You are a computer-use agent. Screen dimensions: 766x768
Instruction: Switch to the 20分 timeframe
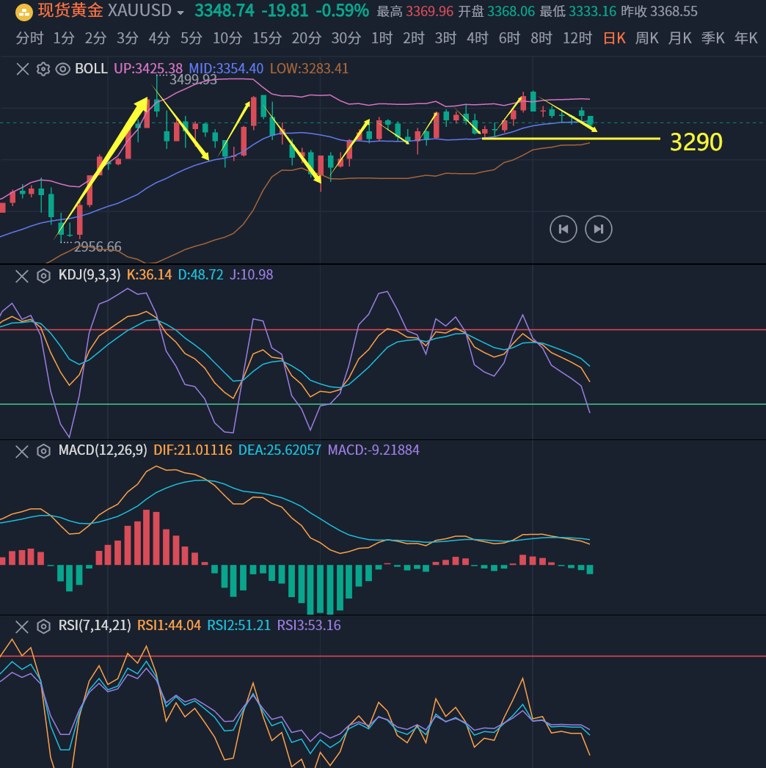pos(307,37)
